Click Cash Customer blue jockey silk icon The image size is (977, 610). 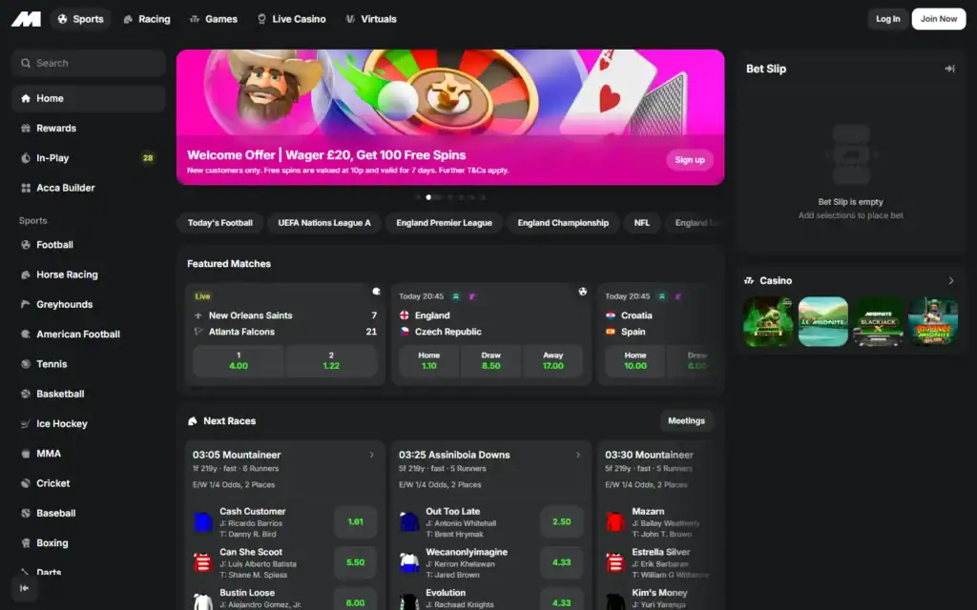pos(202,521)
